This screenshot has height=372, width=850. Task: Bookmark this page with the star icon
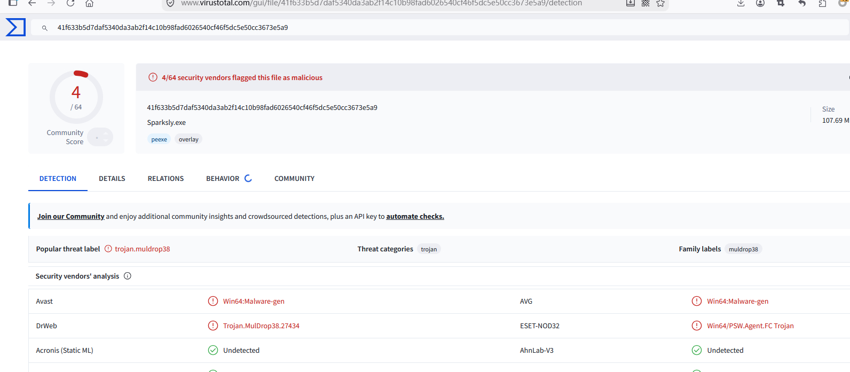(x=660, y=3)
